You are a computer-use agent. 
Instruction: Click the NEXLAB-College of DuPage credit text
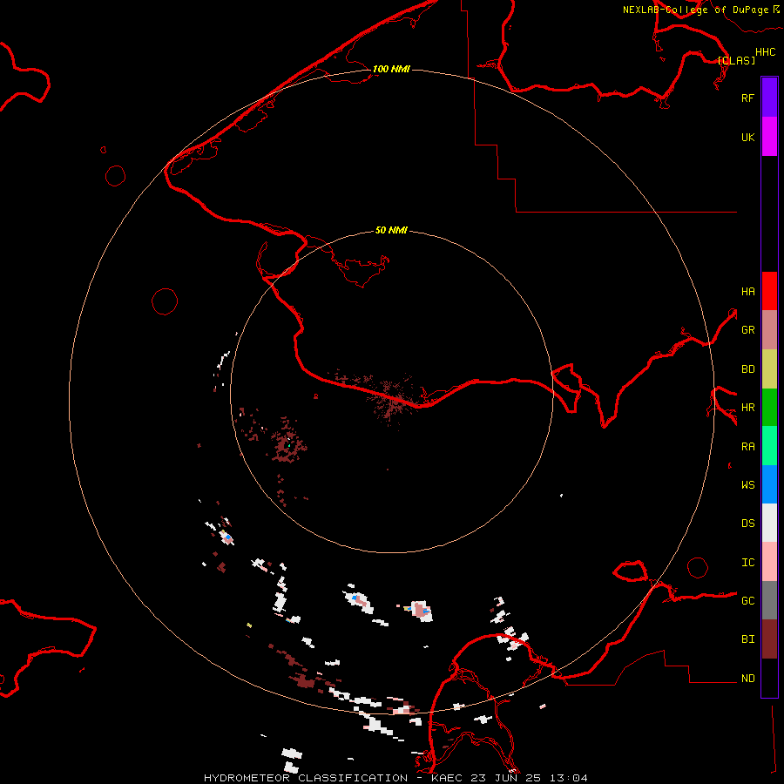click(695, 10)
